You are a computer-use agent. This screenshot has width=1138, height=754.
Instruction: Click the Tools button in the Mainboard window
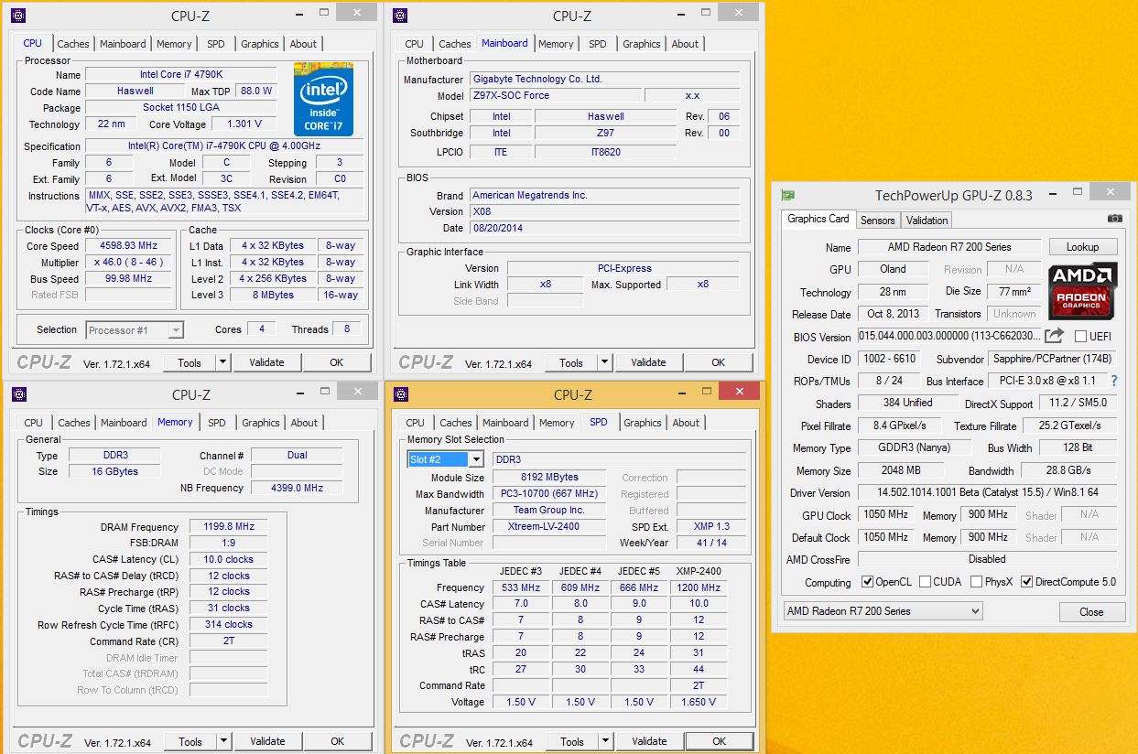(x=571, y=362)
